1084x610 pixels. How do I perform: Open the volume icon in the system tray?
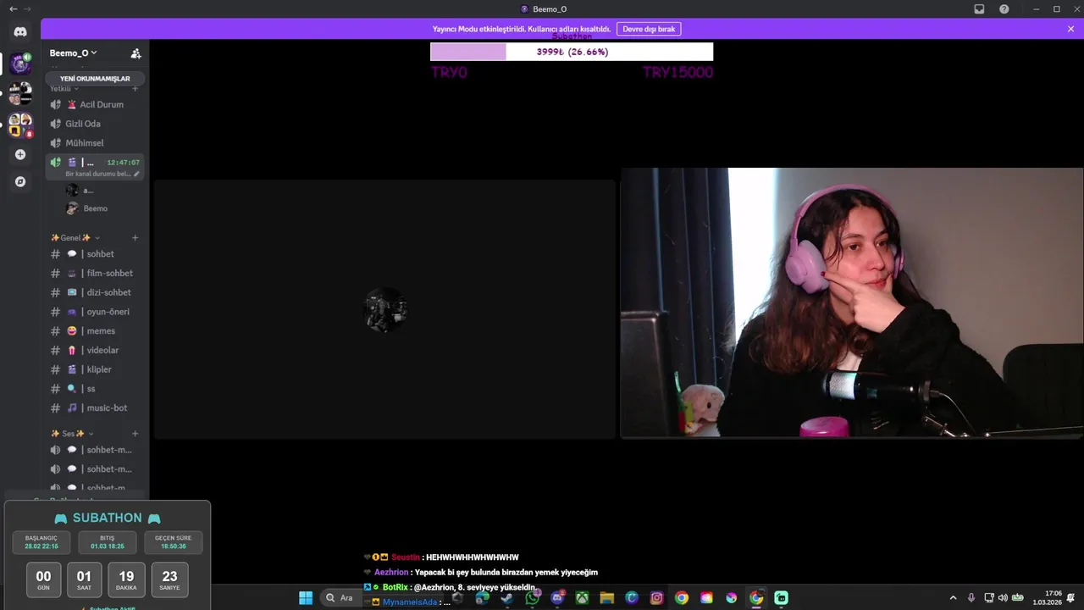coord(1003,598)
